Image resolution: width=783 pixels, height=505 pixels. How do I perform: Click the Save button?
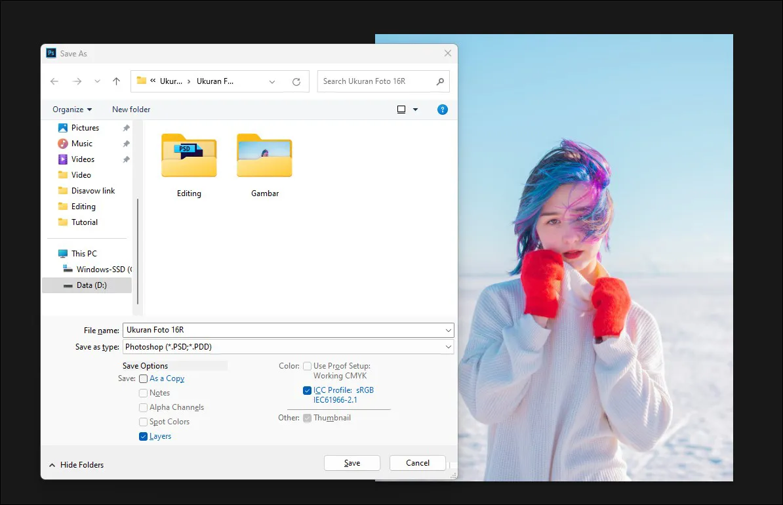pyautogui.click(x=351, y=463)
